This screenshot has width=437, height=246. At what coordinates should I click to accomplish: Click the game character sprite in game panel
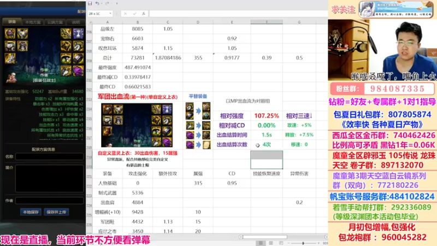[11, 78]
